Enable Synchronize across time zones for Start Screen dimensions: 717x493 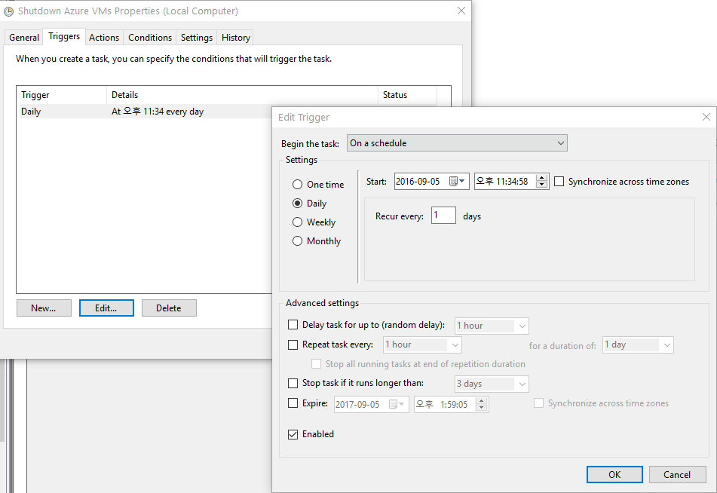click(559, 182)
